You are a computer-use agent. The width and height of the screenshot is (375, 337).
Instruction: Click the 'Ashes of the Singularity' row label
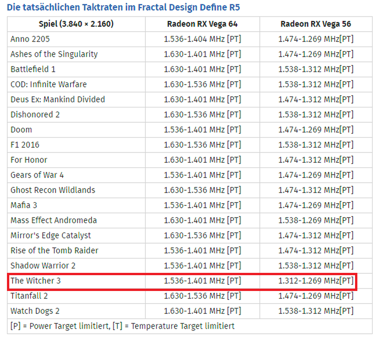(x=54, y=54)
